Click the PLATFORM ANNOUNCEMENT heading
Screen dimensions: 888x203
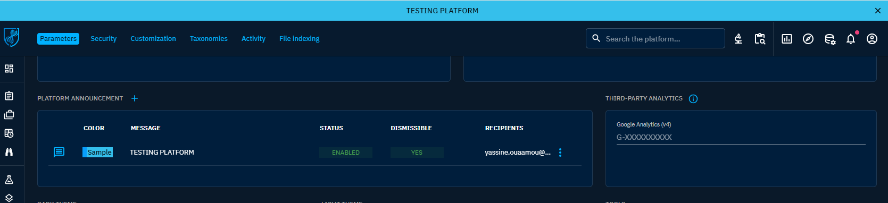[80, 98]
